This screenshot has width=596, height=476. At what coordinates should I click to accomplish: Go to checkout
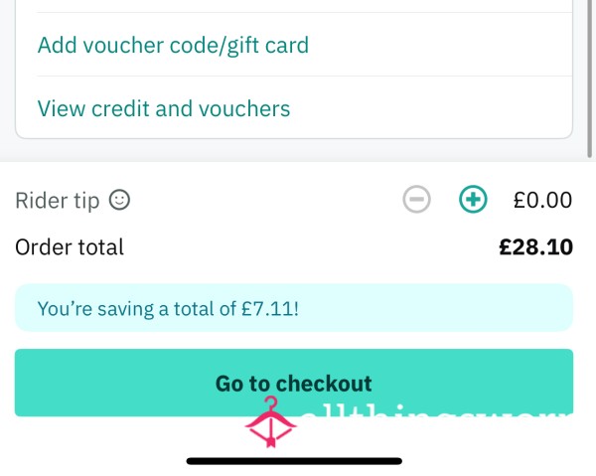point(294,383)
